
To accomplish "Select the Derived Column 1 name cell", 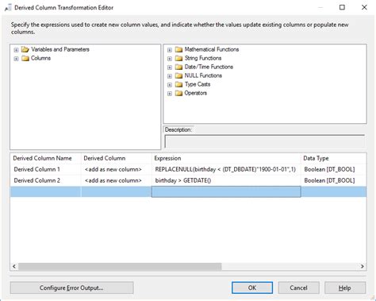I will [x=45, y=169].
